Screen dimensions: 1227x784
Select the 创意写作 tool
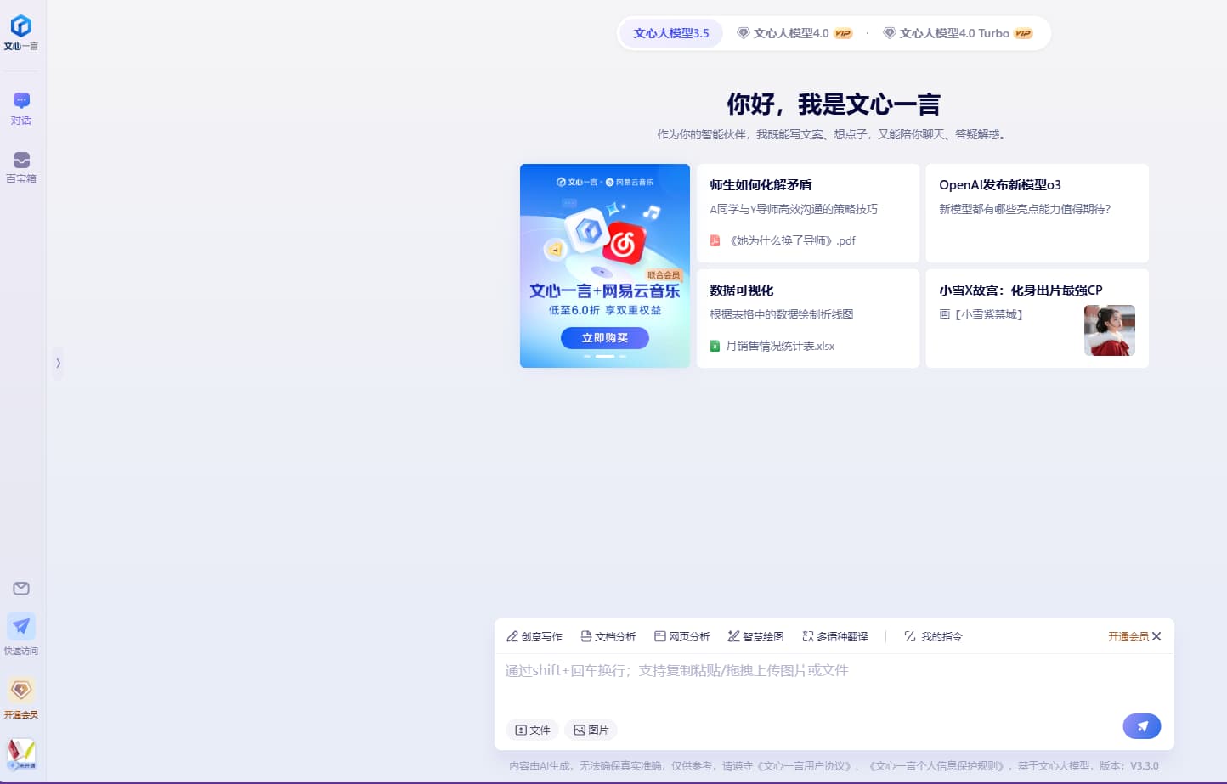click(x=534, y=636)
